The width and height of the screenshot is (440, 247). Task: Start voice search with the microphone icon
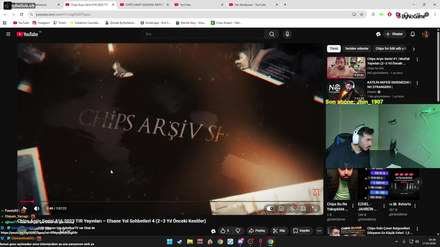[x=287, y=34]
